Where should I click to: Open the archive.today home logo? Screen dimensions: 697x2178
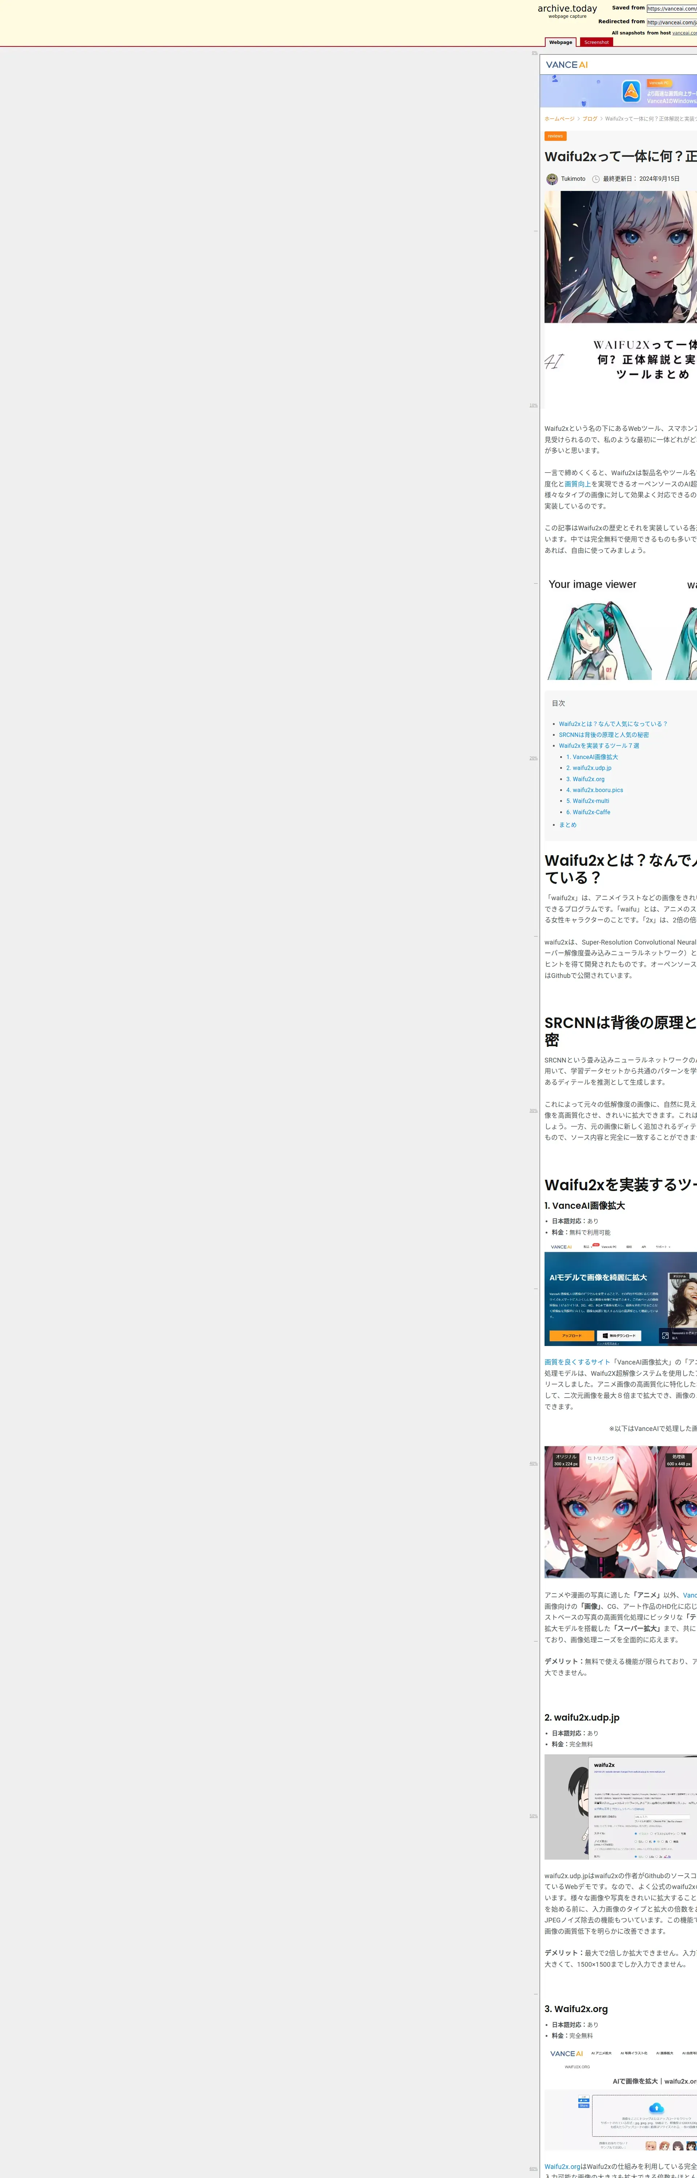coord(567,8)
